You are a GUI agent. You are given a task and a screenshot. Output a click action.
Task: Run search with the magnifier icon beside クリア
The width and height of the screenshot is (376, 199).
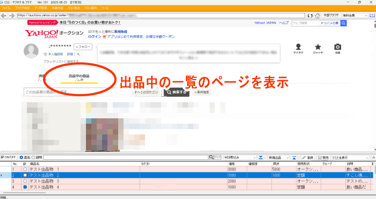[211, 158]
